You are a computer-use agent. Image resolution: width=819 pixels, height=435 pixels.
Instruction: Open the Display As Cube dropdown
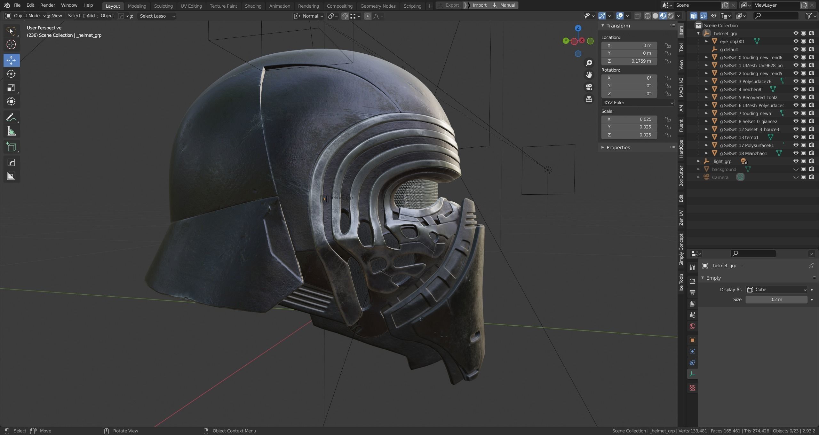776,290
